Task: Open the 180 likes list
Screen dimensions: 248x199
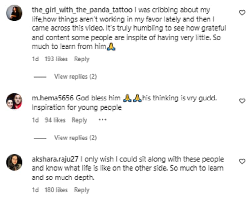Action: [56, 190]
